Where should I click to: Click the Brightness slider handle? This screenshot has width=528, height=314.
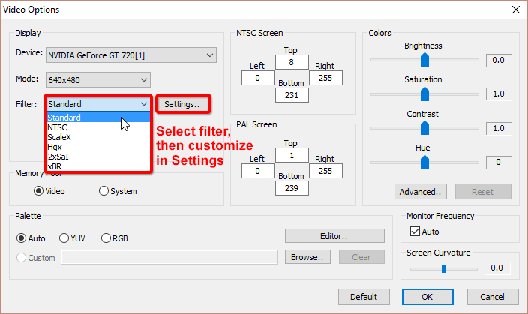424,59
